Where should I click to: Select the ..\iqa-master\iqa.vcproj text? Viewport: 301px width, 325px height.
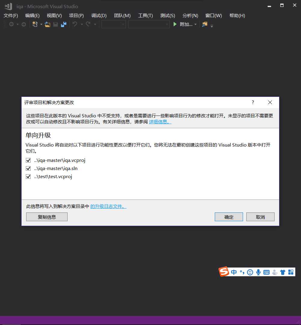(60, 160)
